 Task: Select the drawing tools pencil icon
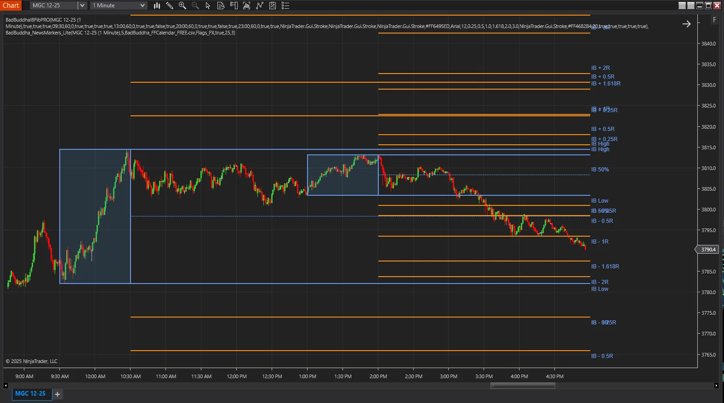pyautogui.click(x=170, y=6)
